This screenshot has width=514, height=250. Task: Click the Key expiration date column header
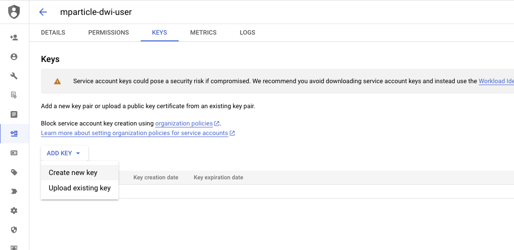tap(218, 177)
